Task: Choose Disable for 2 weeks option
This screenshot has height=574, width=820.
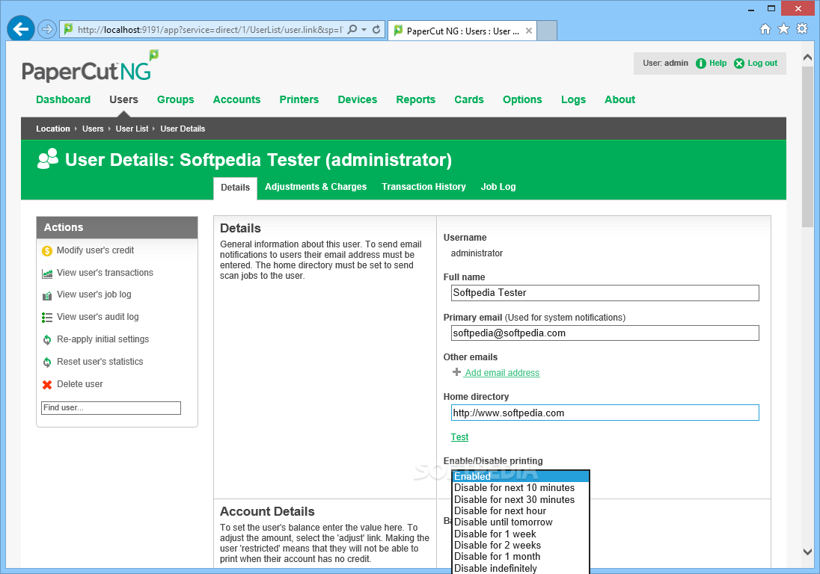Action: point(521,546)
